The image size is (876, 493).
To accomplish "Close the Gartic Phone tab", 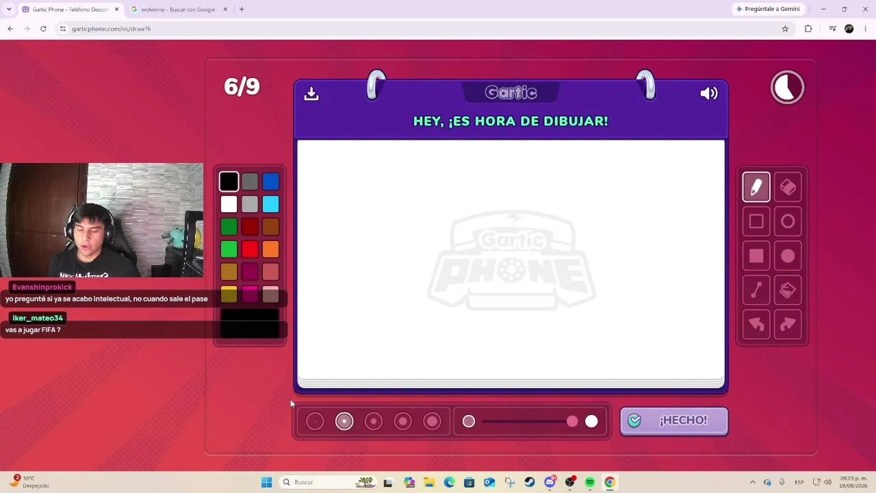I will tap(116, 10).
